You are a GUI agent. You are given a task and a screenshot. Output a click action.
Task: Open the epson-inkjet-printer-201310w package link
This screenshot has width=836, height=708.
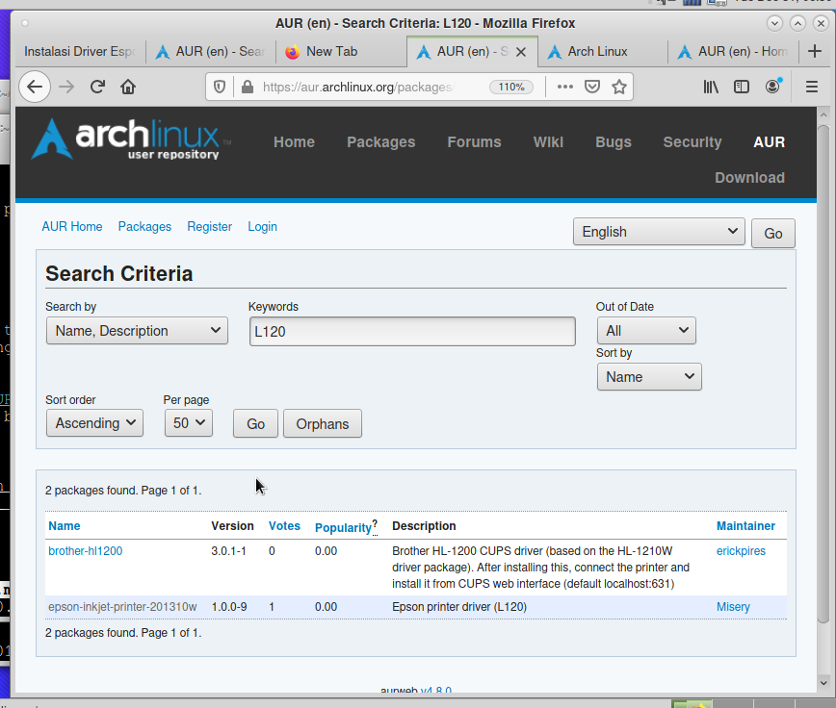click(122, 607)
